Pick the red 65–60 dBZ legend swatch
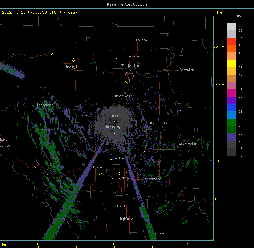The height and width of the screenshot is (248, 254). (x=232, y=41)
